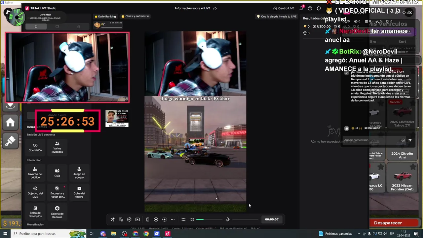Click the webcam source overlay
423x238 pixels.
coord(67,67)
